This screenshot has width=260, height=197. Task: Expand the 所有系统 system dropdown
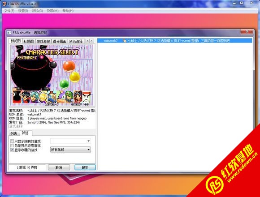tap(70, 150)
